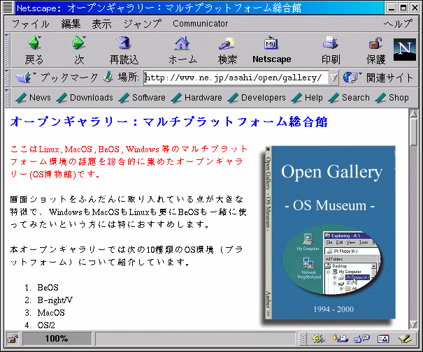Click the Reload (再読込) icon

coord(124,43)
